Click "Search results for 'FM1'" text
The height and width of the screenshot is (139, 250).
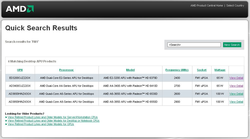pos(22,42)
